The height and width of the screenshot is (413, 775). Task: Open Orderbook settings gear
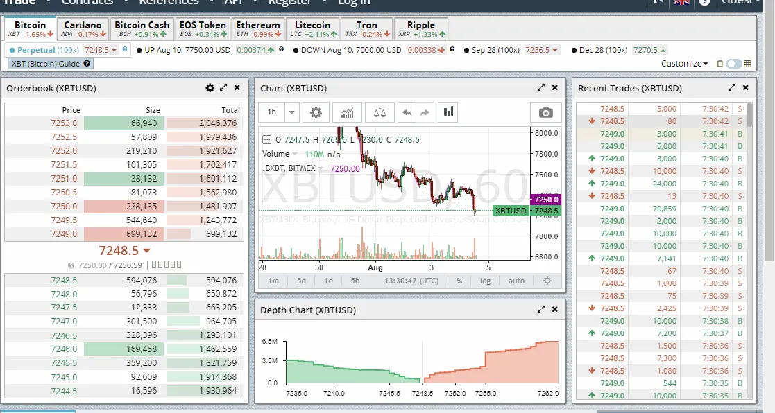click(x=210, y=88)
